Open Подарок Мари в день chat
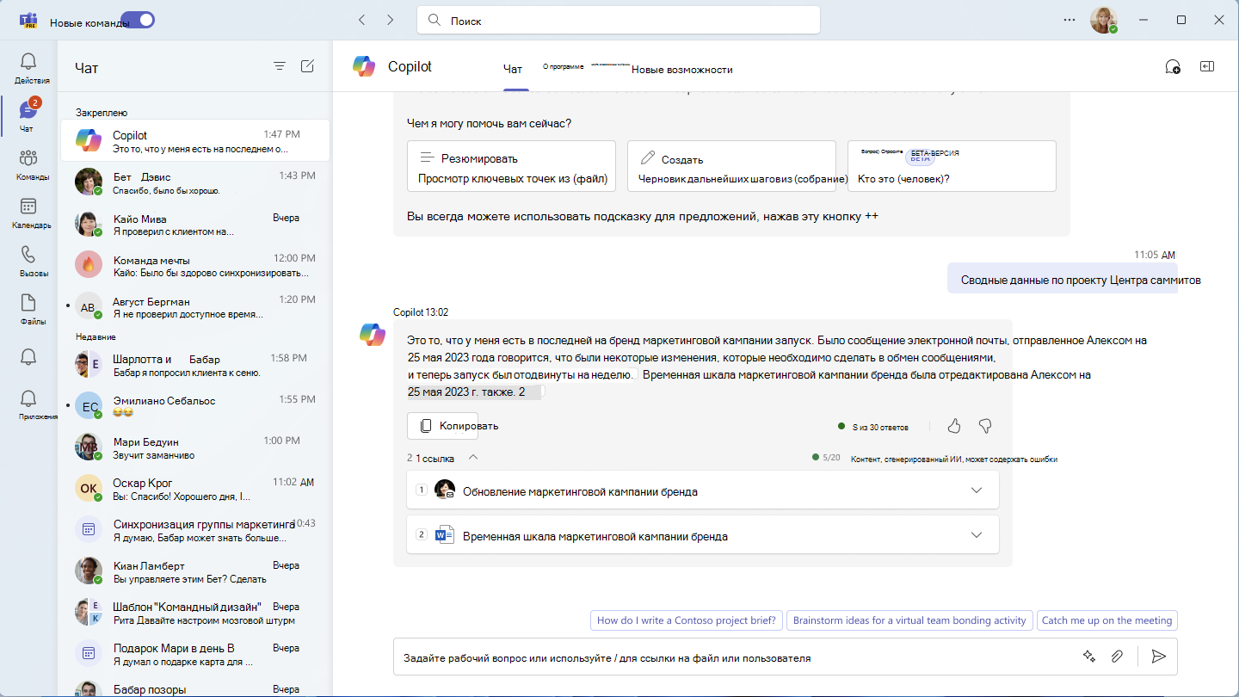Screen dimensions: 1239x697 click(x=195, y=654)
